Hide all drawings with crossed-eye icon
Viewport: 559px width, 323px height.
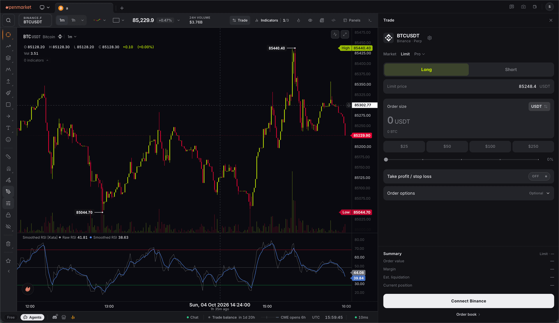point(8,227)
